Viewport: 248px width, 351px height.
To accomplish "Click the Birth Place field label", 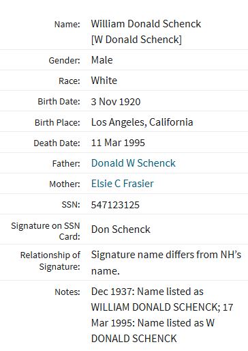I will pos(57,123).
